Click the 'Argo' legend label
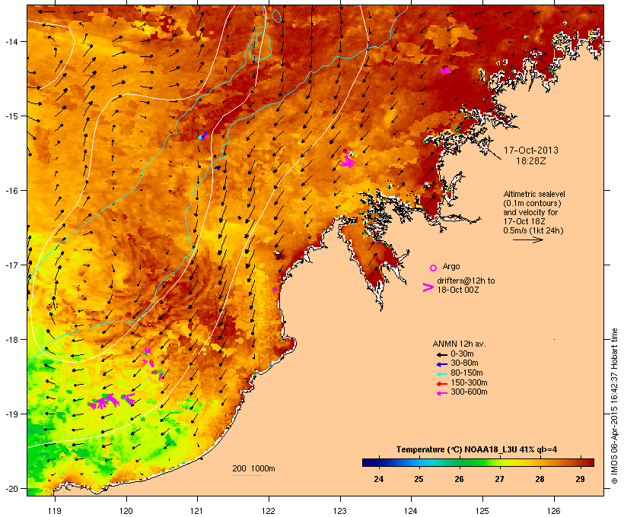 [451, 266]
